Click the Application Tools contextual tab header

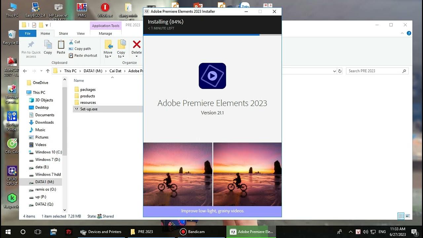click(106, 26)
